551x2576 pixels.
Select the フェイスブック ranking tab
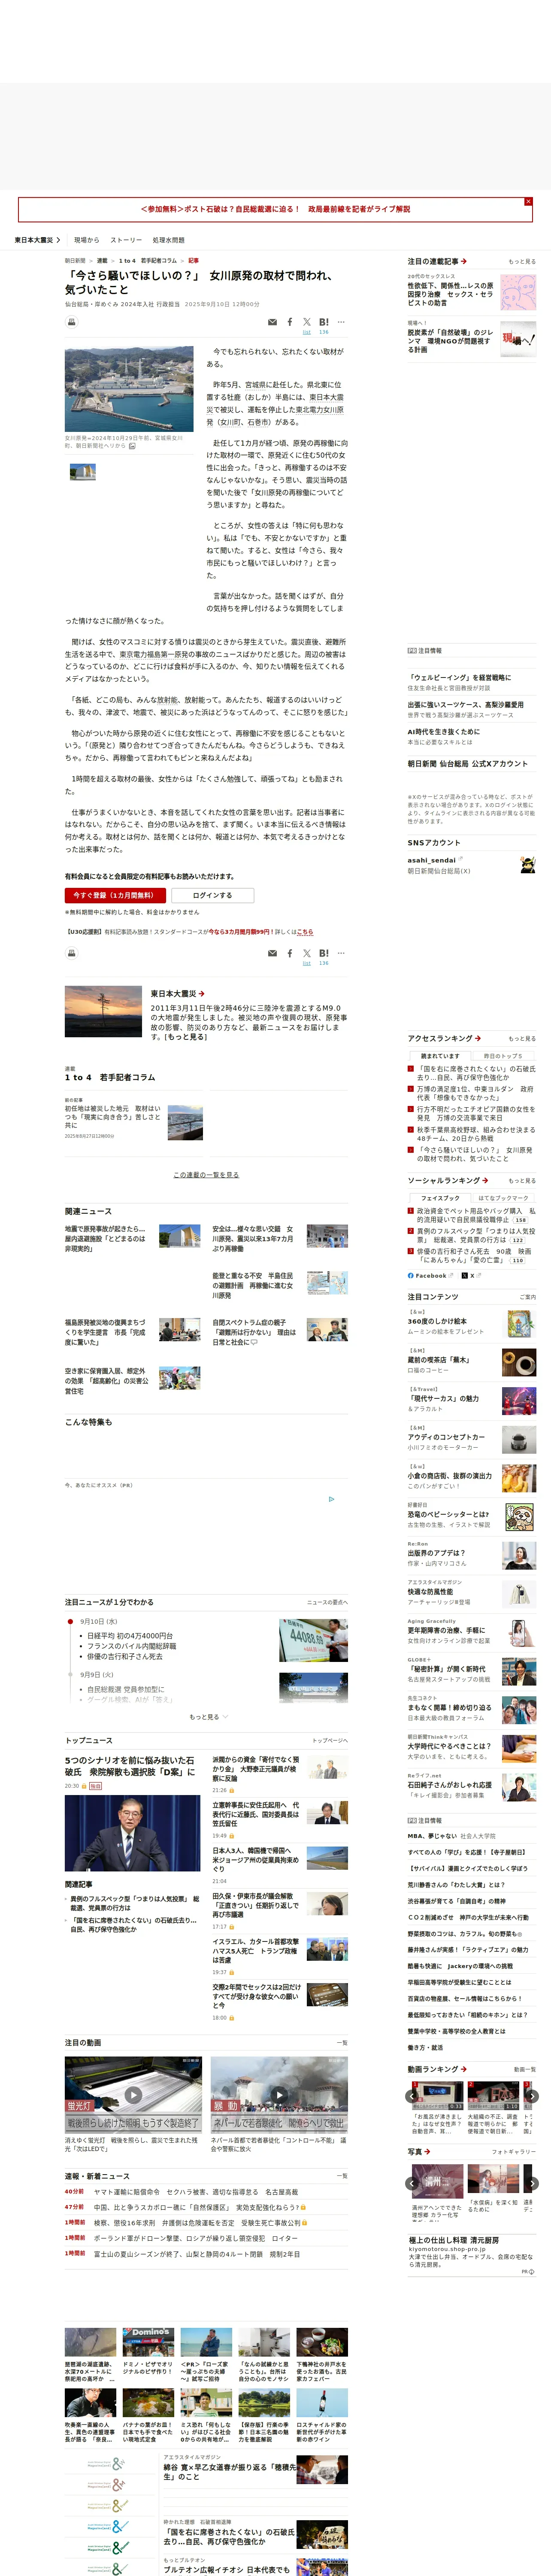coord(440,1197)
